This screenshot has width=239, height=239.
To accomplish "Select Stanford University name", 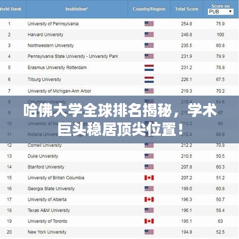I will [x=46, y=167].
